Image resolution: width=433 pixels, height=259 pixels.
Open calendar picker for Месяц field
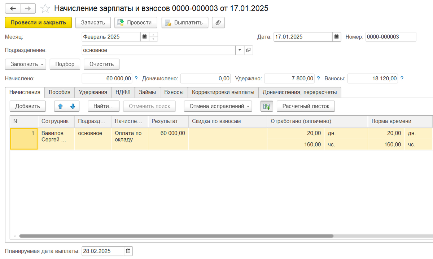click(144, 37)
